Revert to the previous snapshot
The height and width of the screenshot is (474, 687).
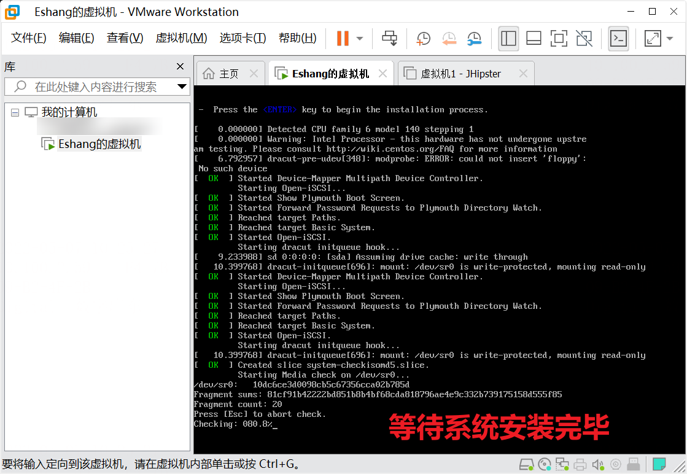[x=449, y=39]
